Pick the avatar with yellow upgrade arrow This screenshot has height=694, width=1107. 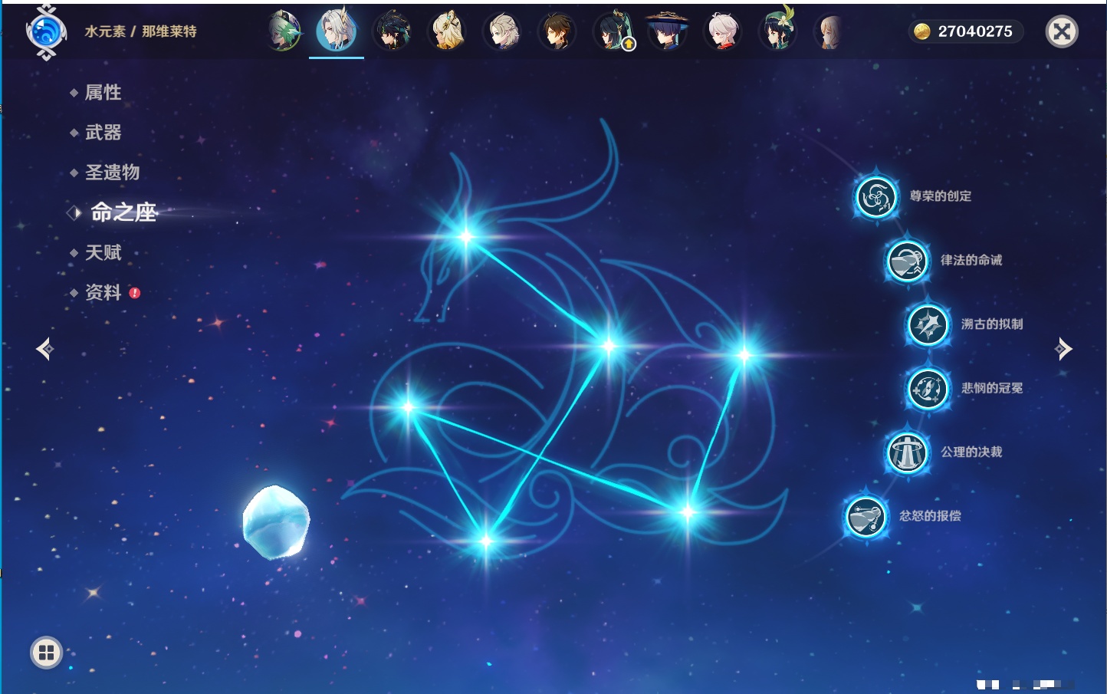[x=613, y=32]
